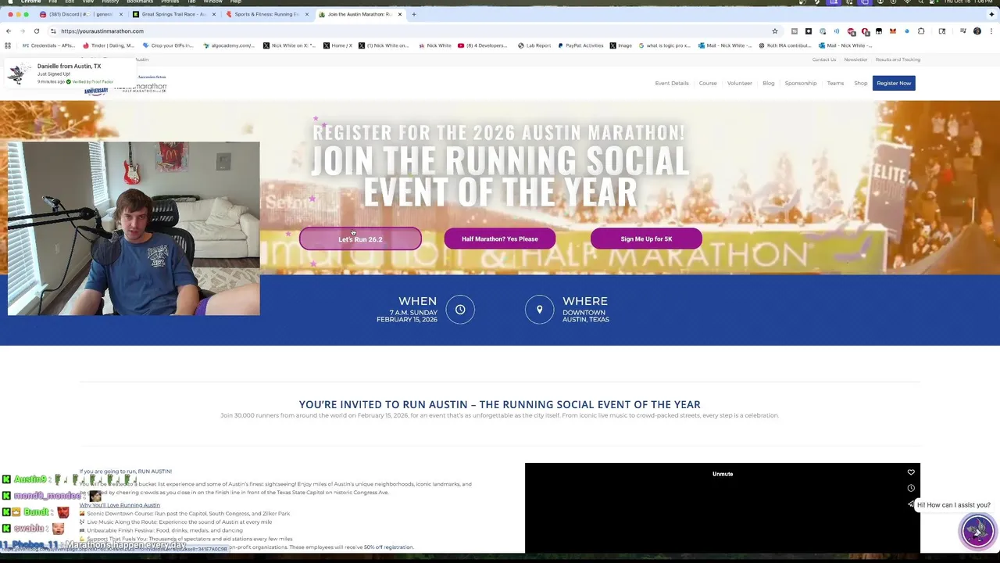This screenshot has width=1000, height=563.
Task: Click the Hi! How can I assist you? bubble
Action: pyautogui.click(x=953, y=505)
